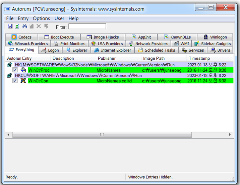This screenshot has width=240, height=185.
Task: Open the Help menu
Action: (73, 18)
